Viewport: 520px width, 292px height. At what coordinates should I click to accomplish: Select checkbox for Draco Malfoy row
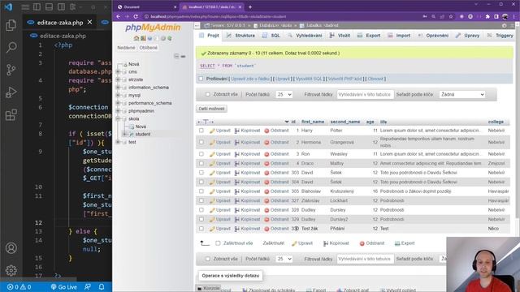tap(201, 163)
